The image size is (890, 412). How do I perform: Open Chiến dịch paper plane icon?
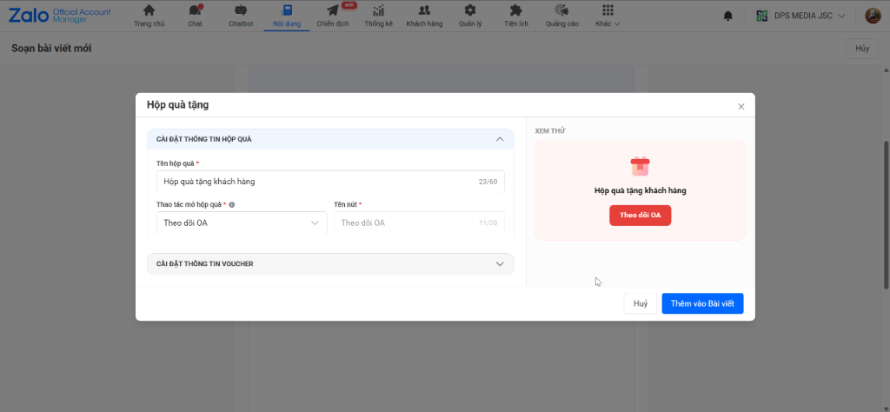333,10
